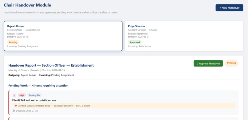Click Effective: 2026-07-15 on Rajesh's card
248x120 pixels.
pyautogui.click(x=18, y=37)
